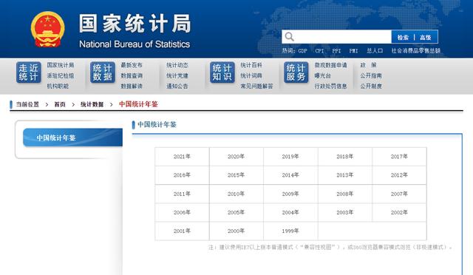Open the 2008年 yearbook

(345, 194)
